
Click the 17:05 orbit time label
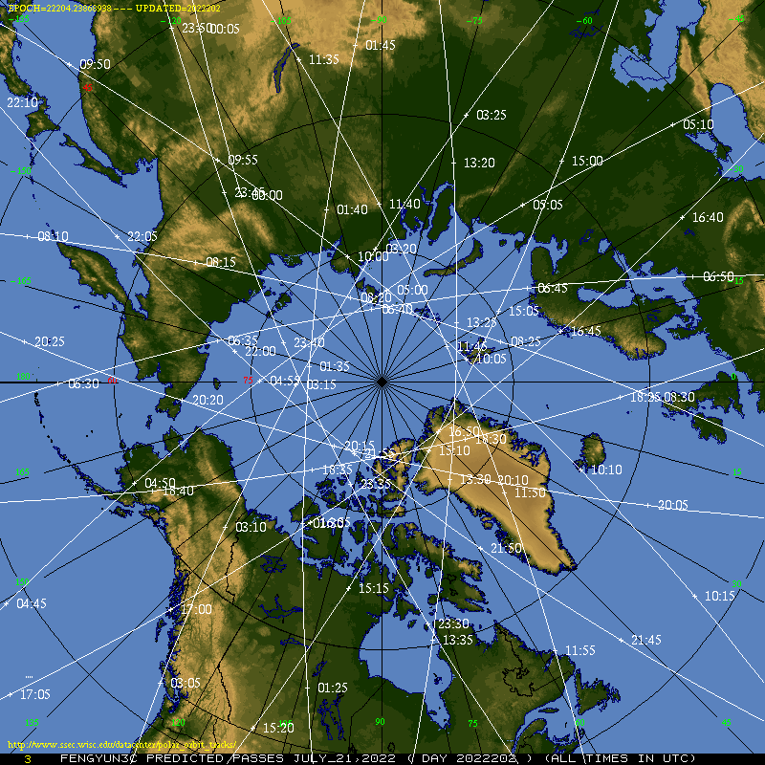34,694
